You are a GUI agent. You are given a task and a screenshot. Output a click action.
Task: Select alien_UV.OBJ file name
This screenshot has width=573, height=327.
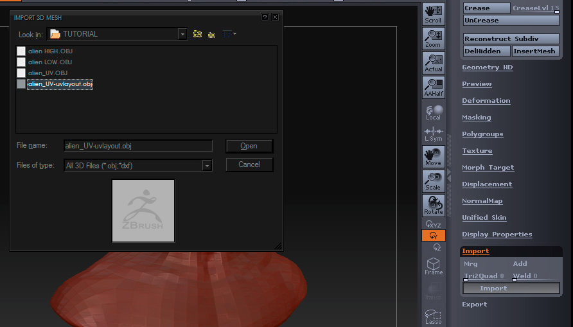(48, 73)
